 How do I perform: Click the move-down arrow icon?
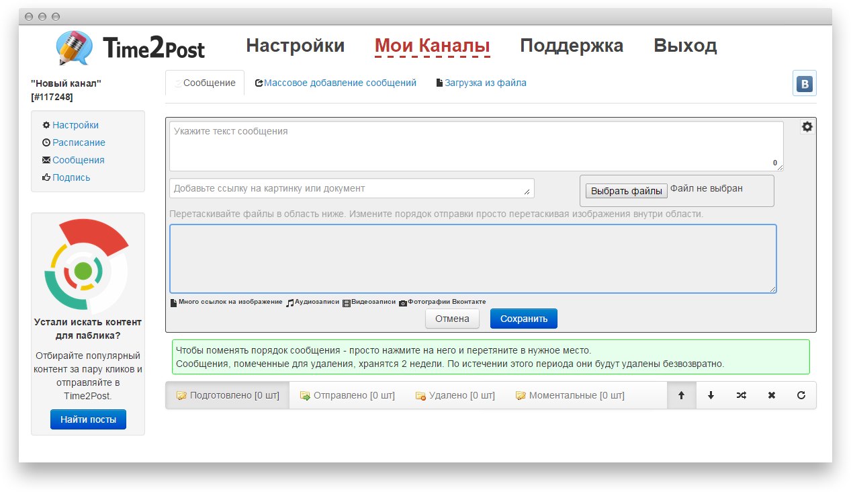click(711, 396)
